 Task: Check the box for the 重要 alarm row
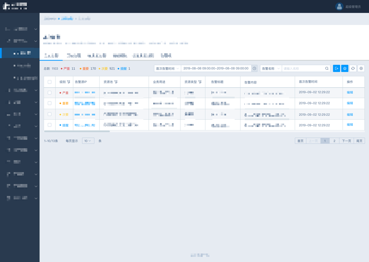click(x=49, y=103)
